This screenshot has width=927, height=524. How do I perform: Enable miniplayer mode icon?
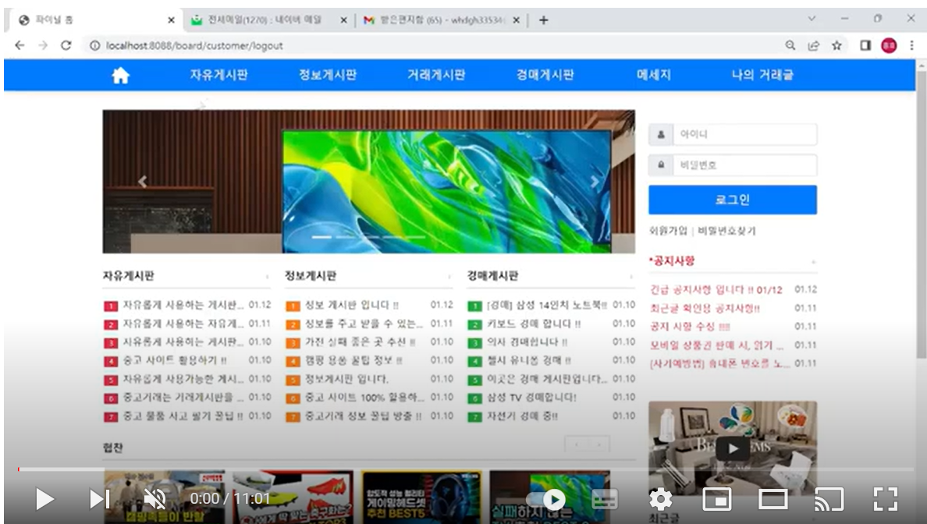[x=716, y=500]
